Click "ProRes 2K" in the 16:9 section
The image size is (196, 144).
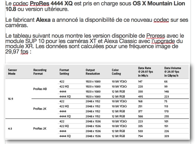(x=40, y=109)
